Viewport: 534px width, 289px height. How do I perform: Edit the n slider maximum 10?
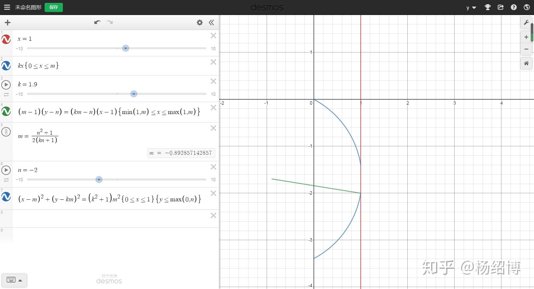[x=213, y=180]
